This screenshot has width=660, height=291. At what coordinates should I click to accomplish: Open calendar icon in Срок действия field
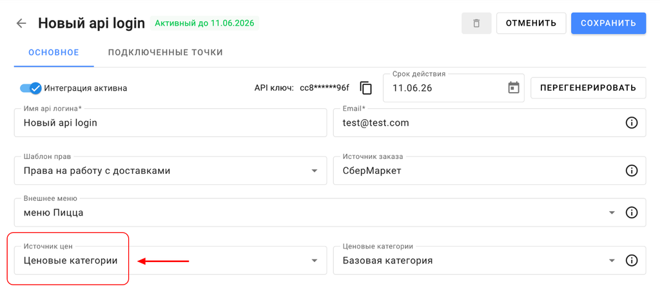tap(514, 88)
